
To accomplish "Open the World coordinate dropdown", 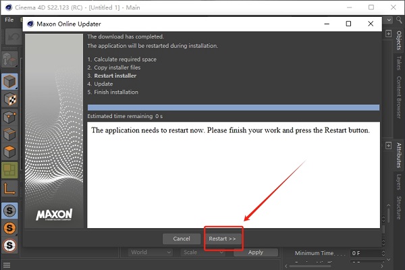I will coord(151,252).
